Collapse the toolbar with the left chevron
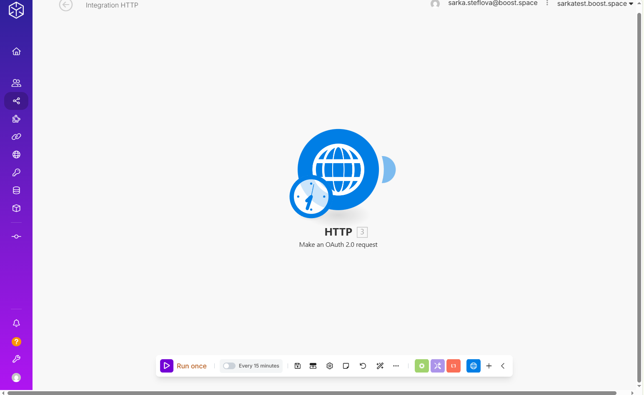 503,366
